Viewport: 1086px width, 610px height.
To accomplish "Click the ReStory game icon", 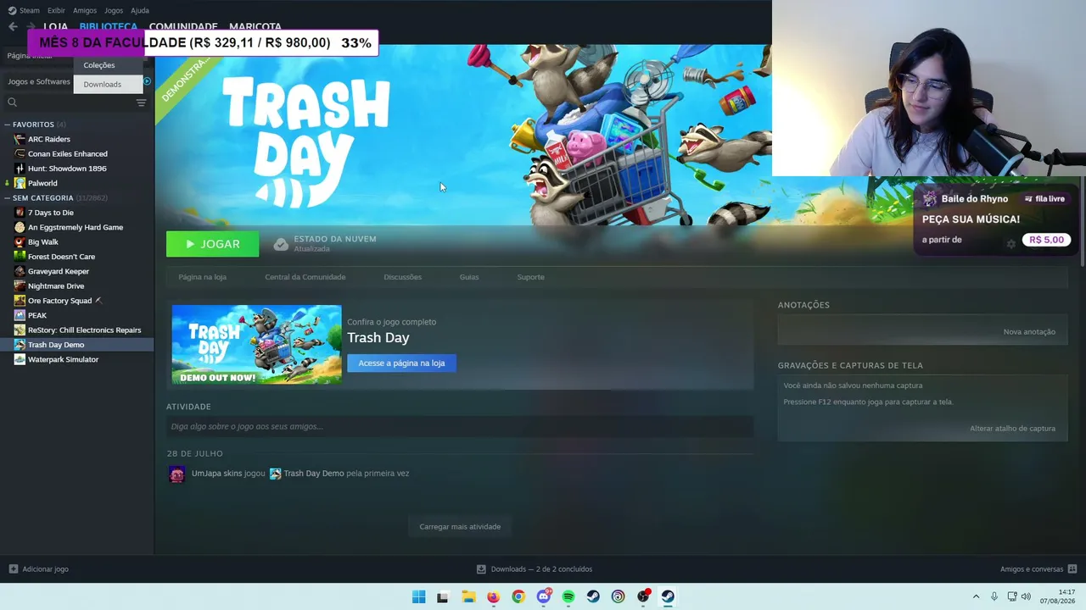I will click(x=20, y=330).
